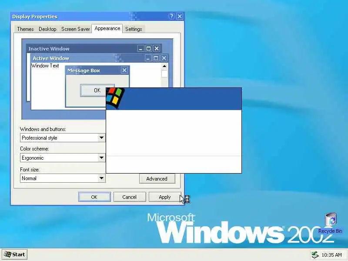348x261 pixels.
Task: Select the Appearance tab
Action: pyautogui.click(x=107, y=28)
